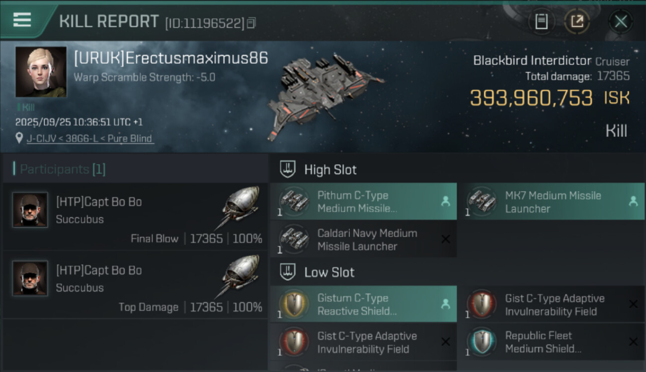646x372 pixels.
Task: Select the Capt Bo Bo Top Damage entry
Action: pyautogui.click(x=135, y=285)
